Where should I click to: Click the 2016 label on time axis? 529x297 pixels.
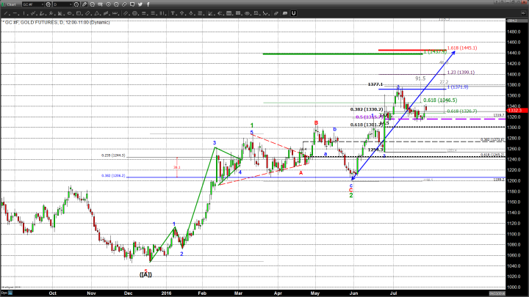point(166,292)
